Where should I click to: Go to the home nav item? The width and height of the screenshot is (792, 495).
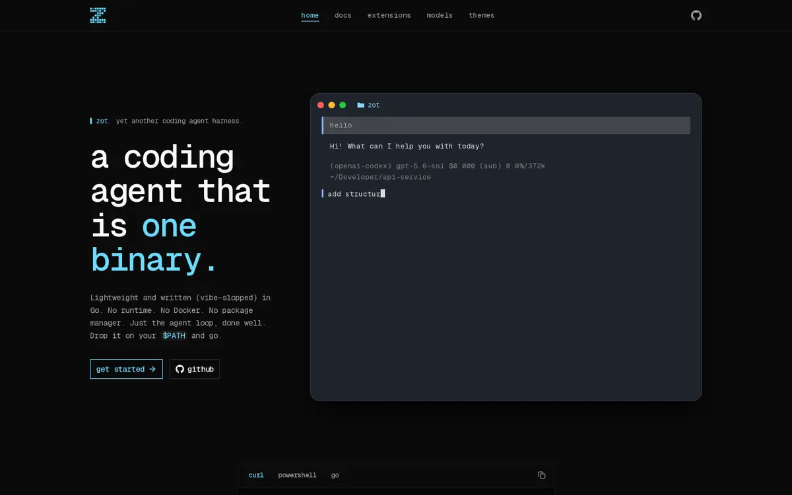click(310, 15)
